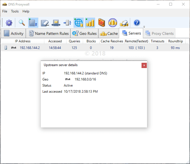Click the remote value 103 ( 103 )

pos(137,48)
